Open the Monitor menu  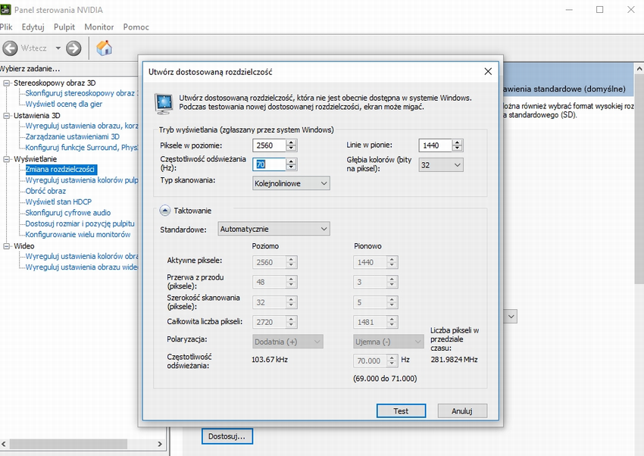pos(99,27)
